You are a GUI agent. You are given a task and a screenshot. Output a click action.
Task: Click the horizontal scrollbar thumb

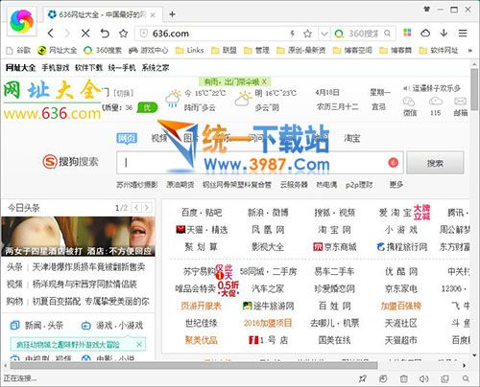(194, 365)
